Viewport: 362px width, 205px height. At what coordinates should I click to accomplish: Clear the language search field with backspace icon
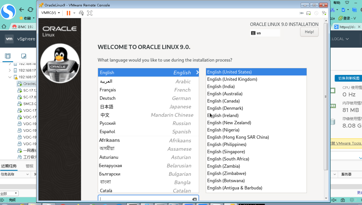(195, 199)
